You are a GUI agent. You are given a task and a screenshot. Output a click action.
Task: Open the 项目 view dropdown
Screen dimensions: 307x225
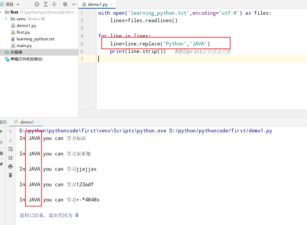coord(18,4)
